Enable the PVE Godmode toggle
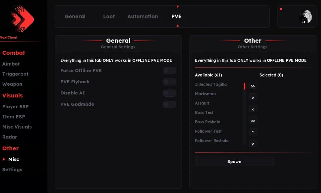 (x=169, y=105)
